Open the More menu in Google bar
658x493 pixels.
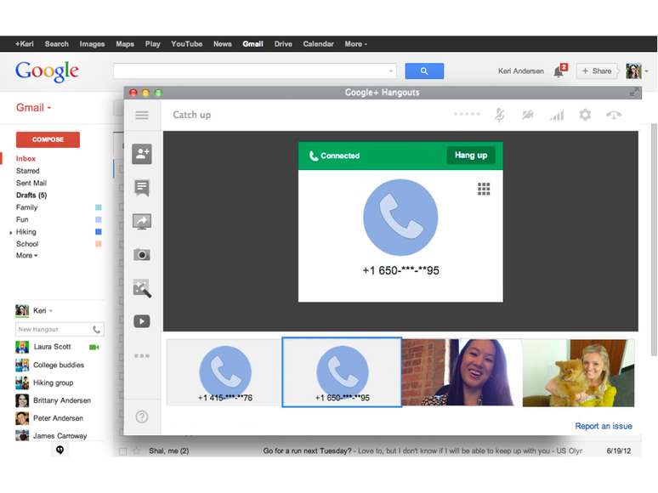pos(355,44)
